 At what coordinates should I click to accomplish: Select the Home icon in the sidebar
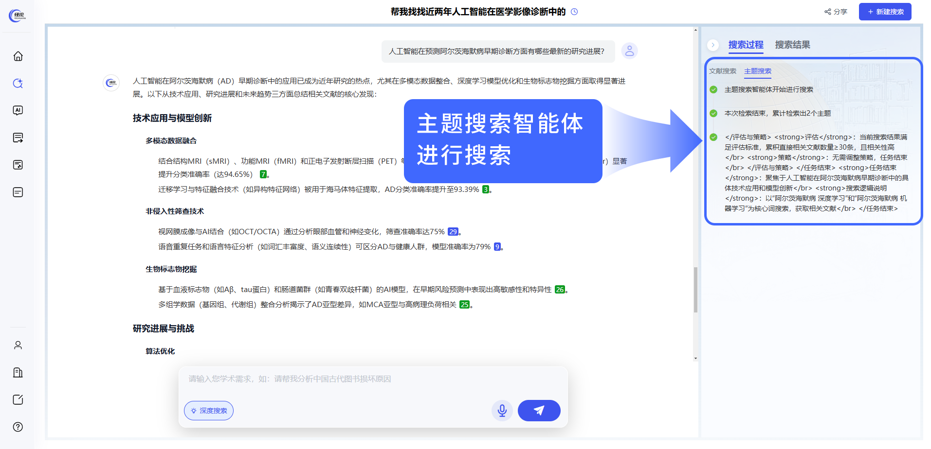point(18,56)
